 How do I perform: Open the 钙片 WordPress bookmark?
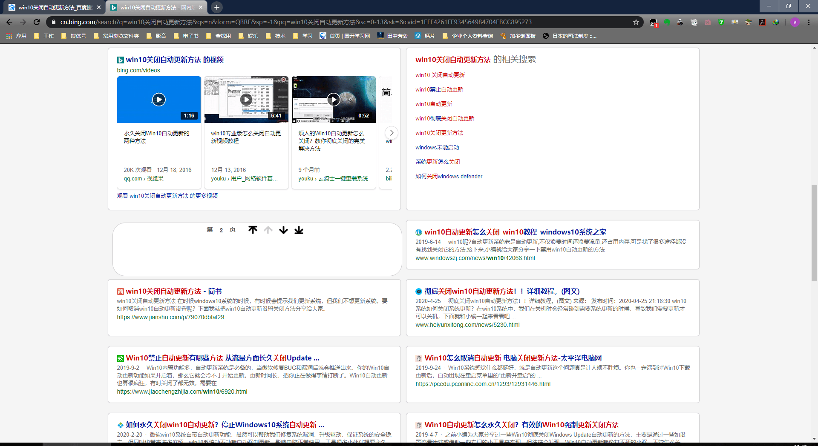(425, 36)
